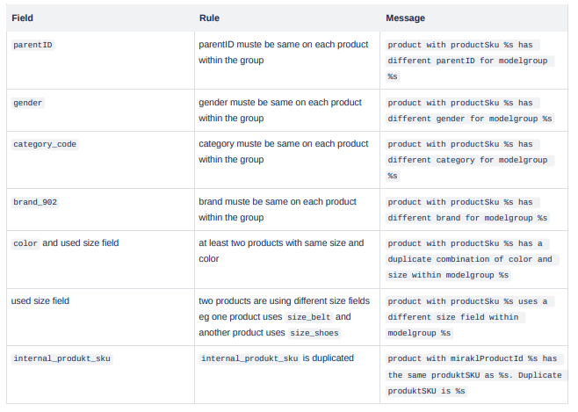Click the 'used size field' cell text
The image size is (578, 412).
40,300
